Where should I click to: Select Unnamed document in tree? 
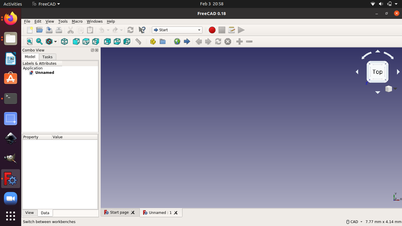click(44, 73)
